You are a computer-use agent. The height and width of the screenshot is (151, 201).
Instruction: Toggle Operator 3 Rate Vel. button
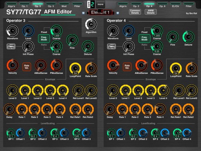pos(27,67)
